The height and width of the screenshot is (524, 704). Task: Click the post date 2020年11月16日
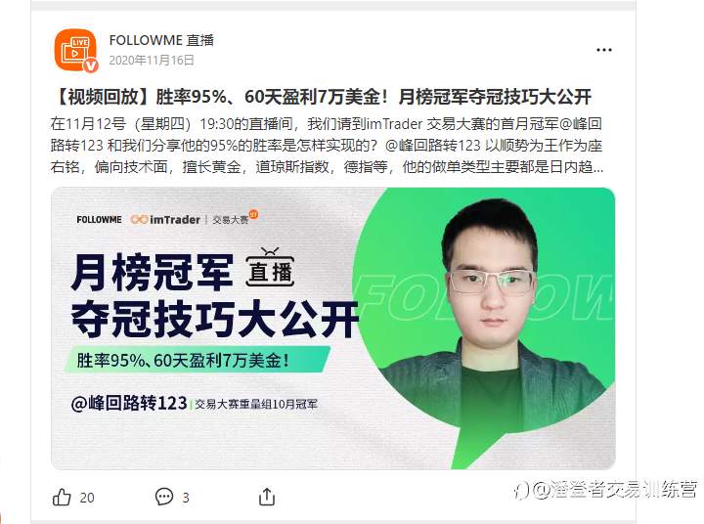pos(152,61)
